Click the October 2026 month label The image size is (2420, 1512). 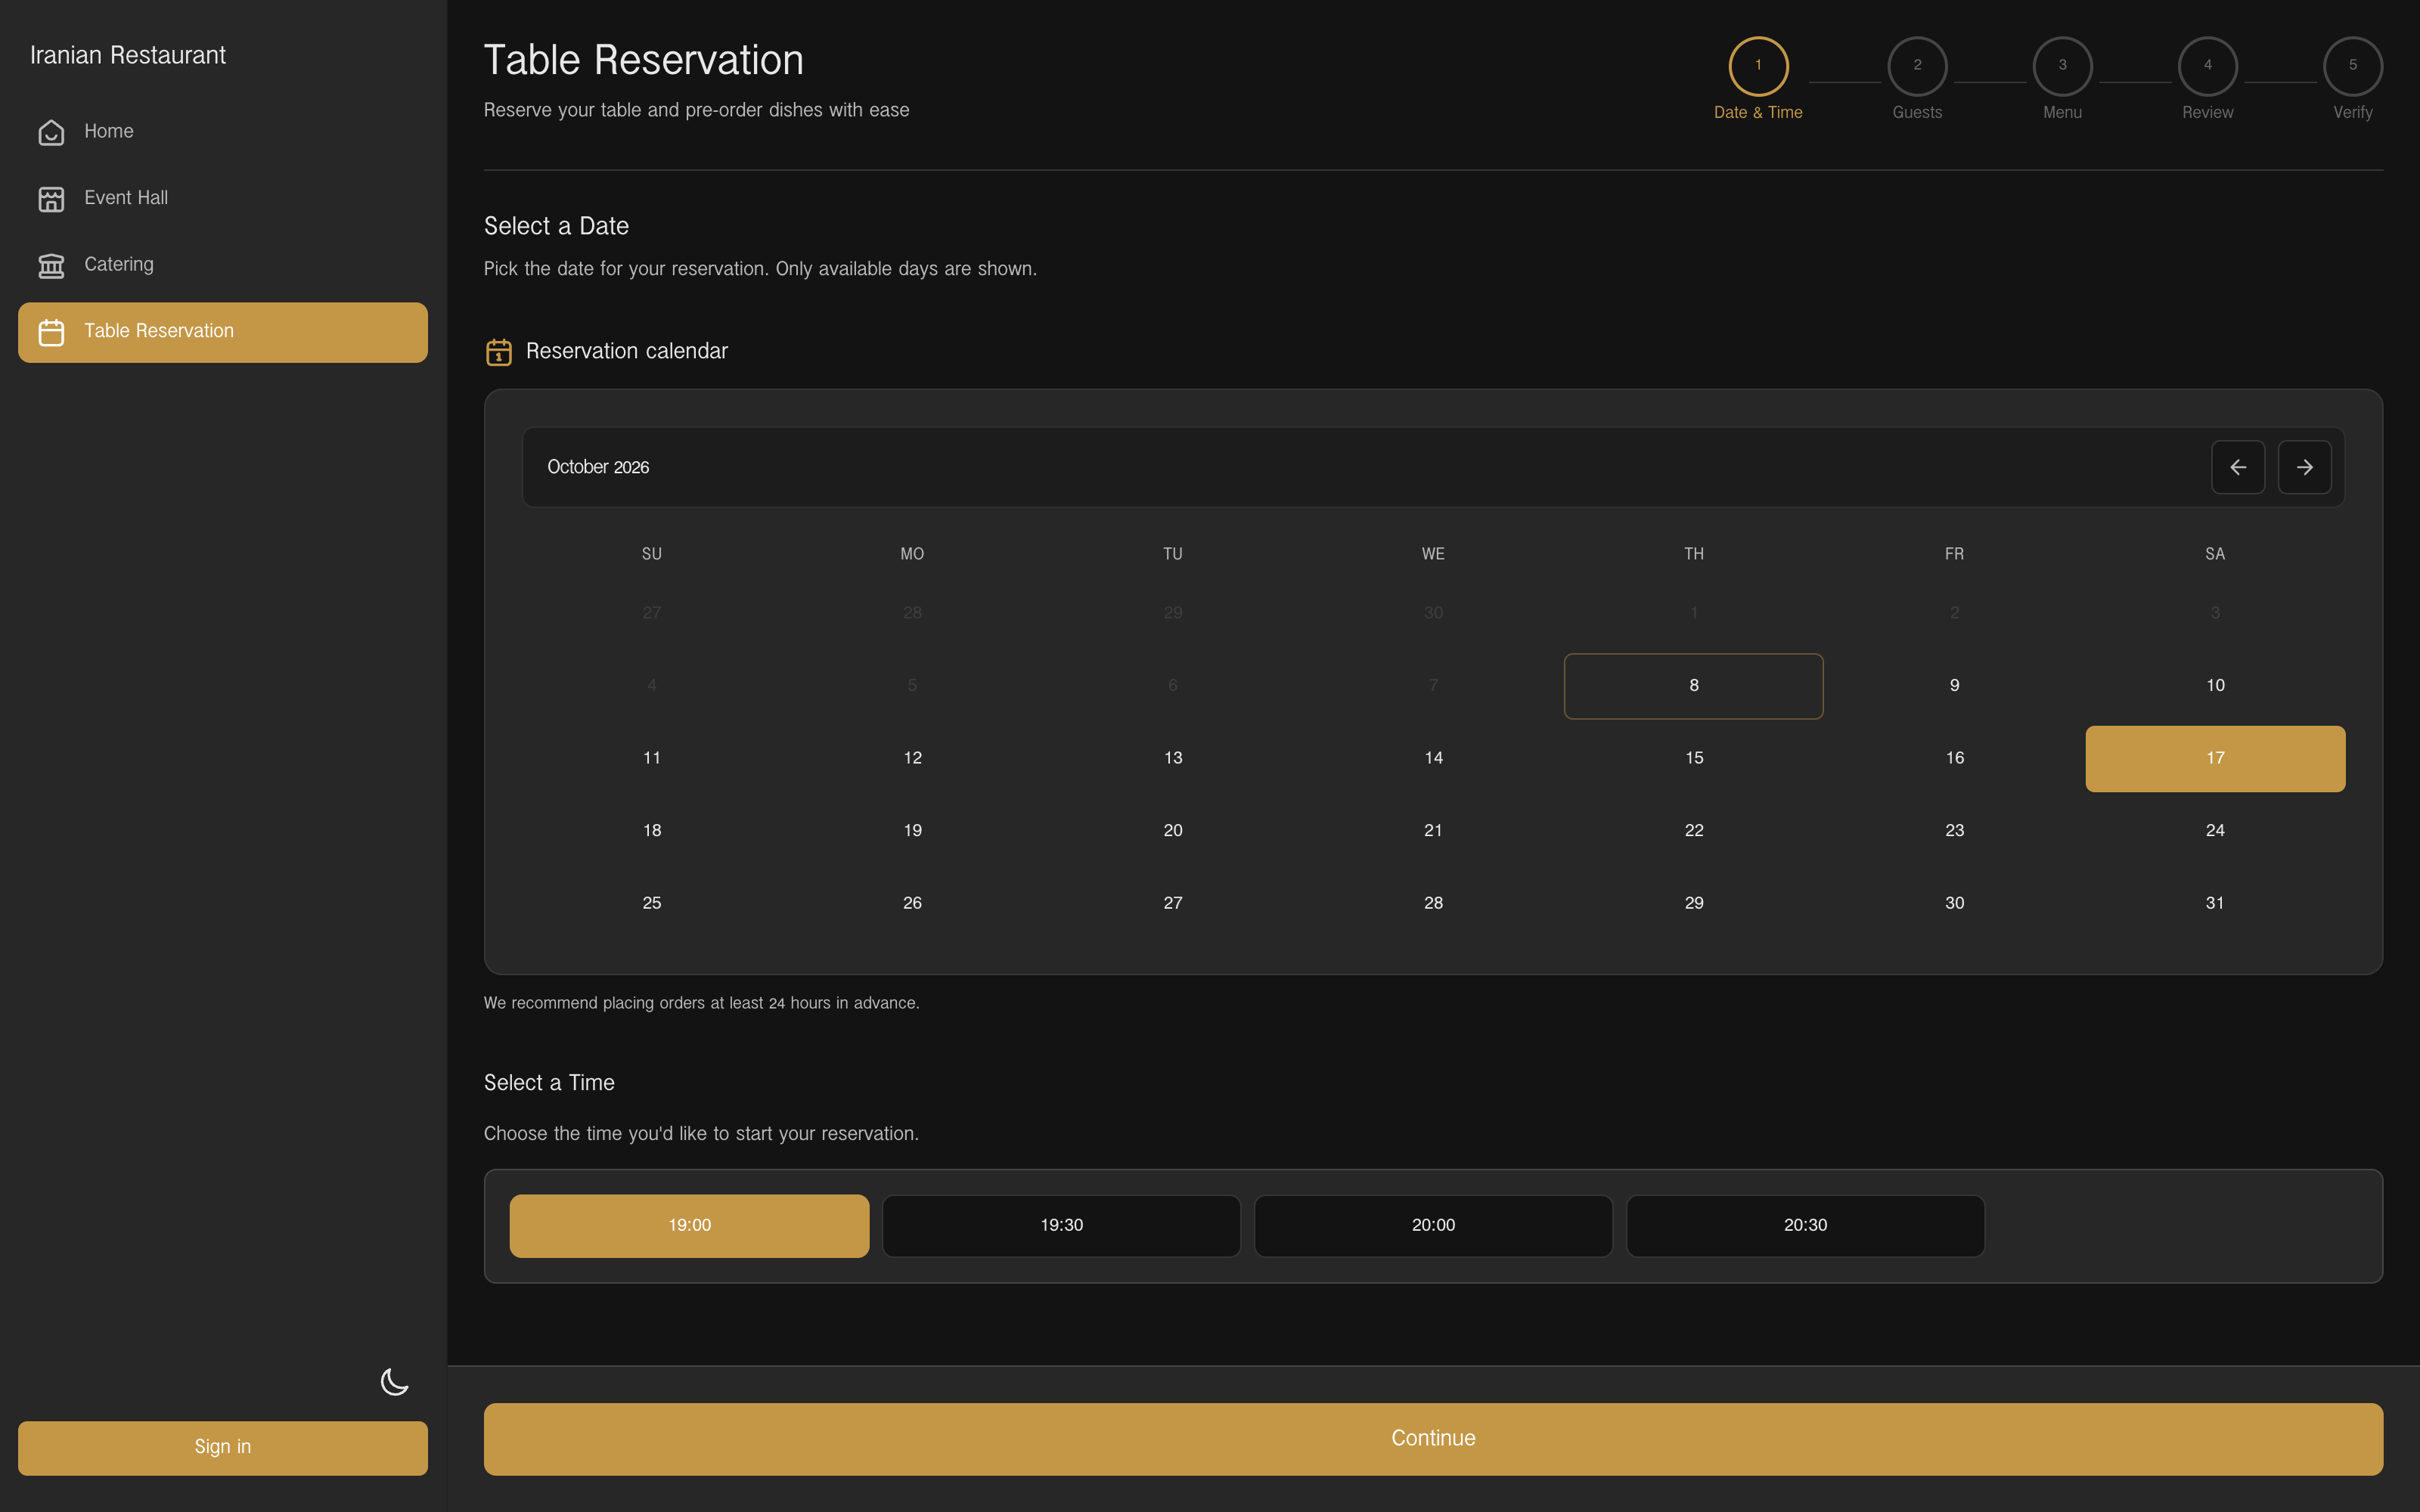[x=598, y=467]
